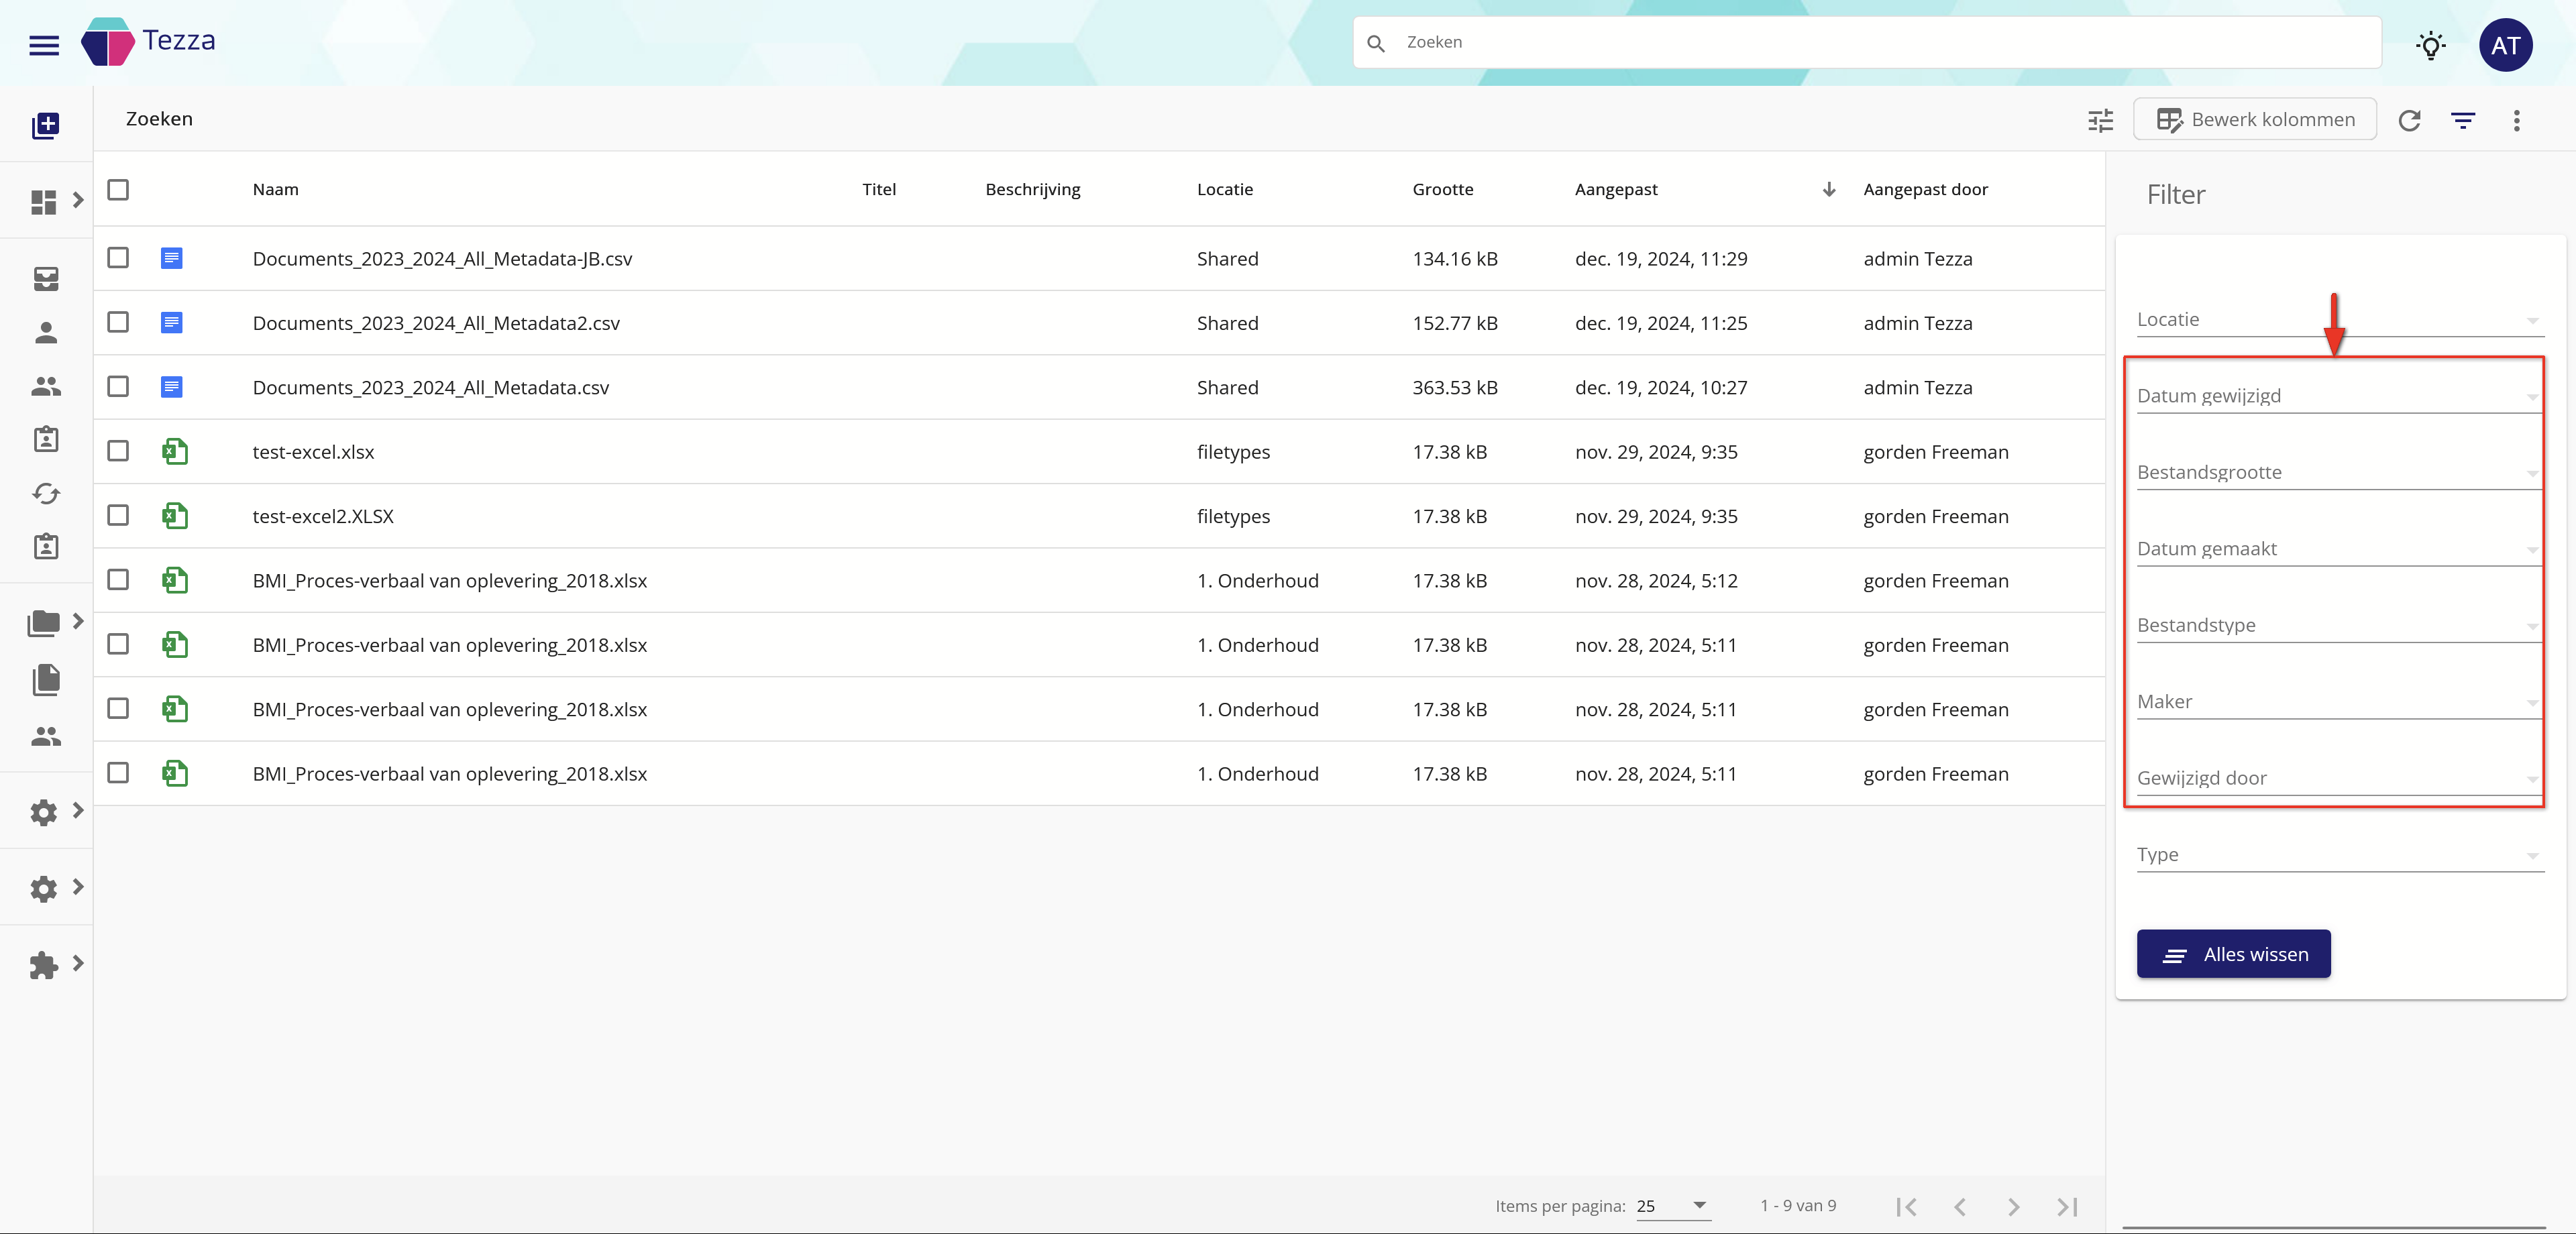Sort by the Beschrijving column header
Viewport: 2576px width, 1234px height.
[x=1032, y=190]
